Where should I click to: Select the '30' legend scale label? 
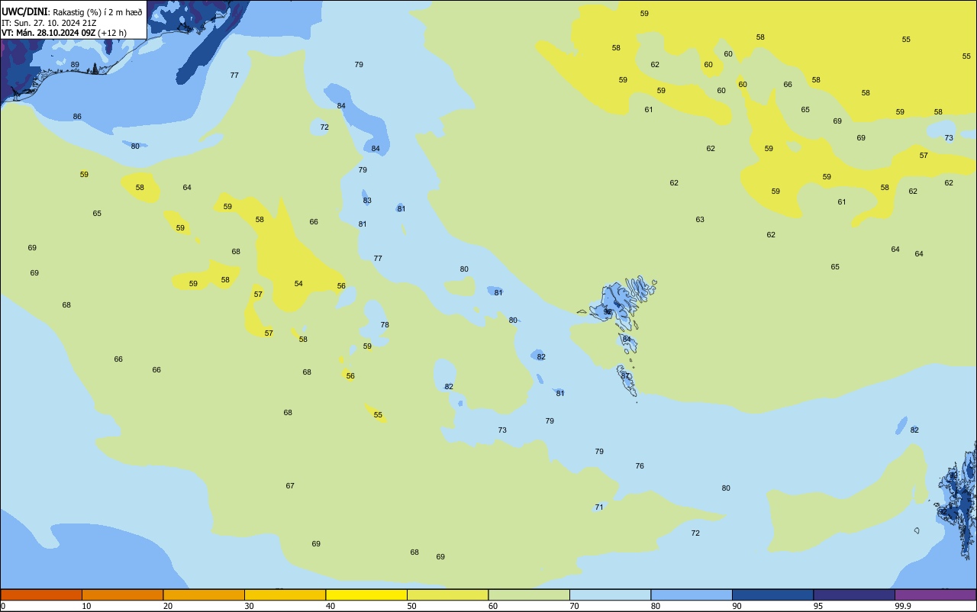[x=250, y=606]
